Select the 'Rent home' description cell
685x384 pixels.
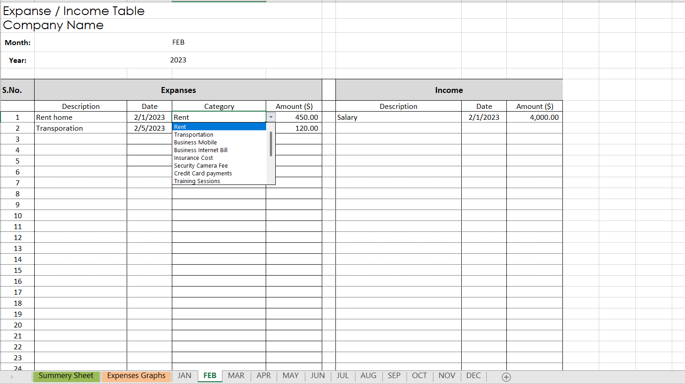[81, 117]
